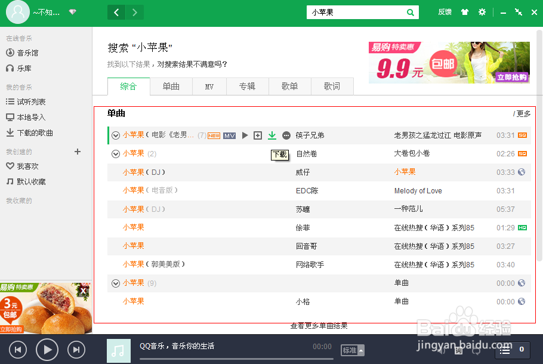543x364 pixels.
Task: Create new playlist with plus icon
Action: click(x=78, y=152)
